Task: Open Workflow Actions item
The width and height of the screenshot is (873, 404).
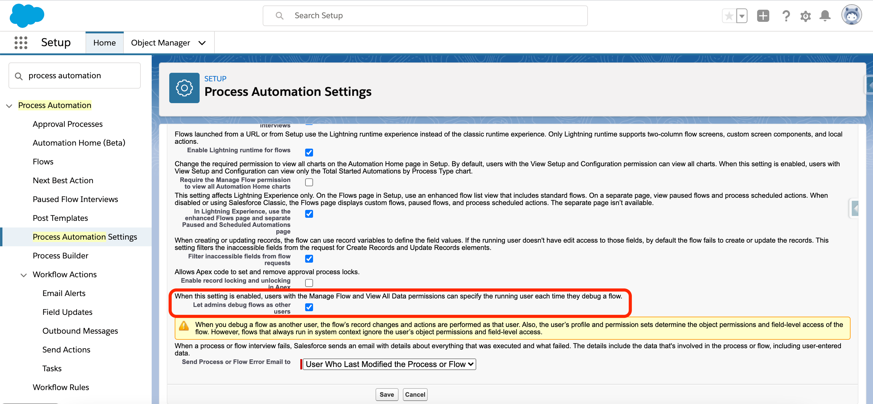Action: pos(65,274)
